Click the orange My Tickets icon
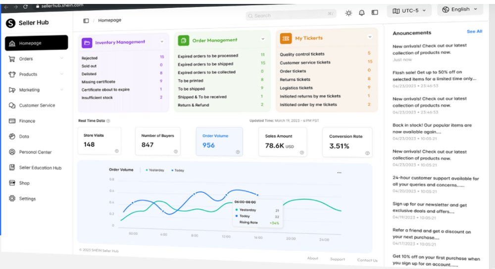The width and height of the screenshot is (495, 269). [x=286, y=39]
